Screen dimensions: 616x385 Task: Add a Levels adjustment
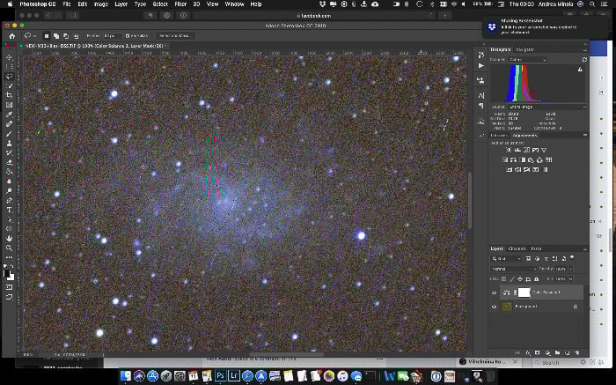[x=517, y=150]
